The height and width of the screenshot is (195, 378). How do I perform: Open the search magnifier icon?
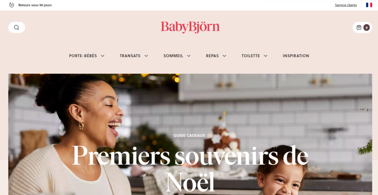point(16,27)
